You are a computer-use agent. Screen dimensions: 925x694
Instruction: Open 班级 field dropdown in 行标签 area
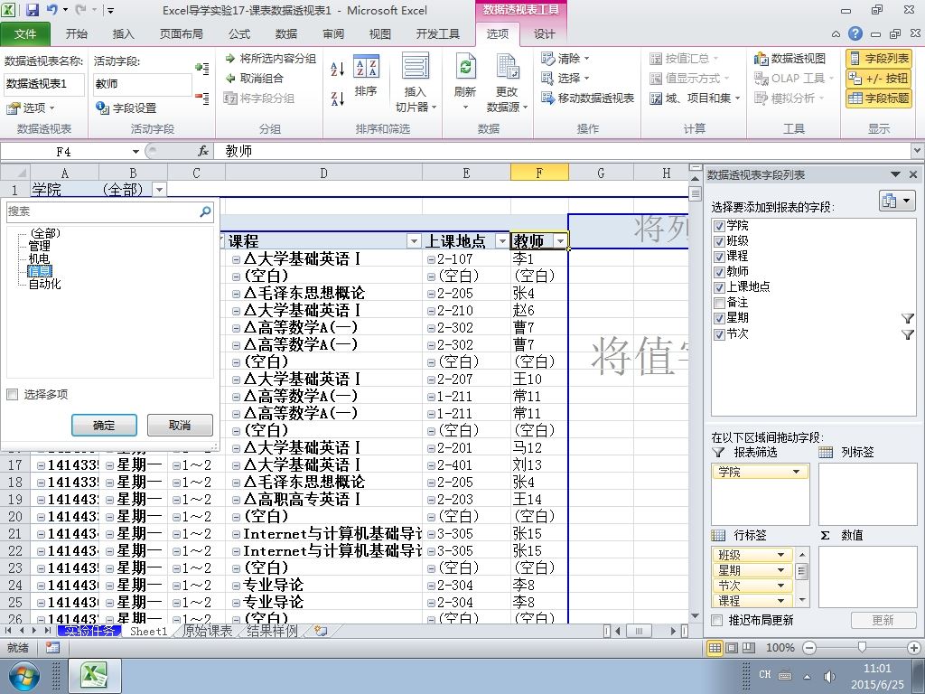(x=780, y=555)
